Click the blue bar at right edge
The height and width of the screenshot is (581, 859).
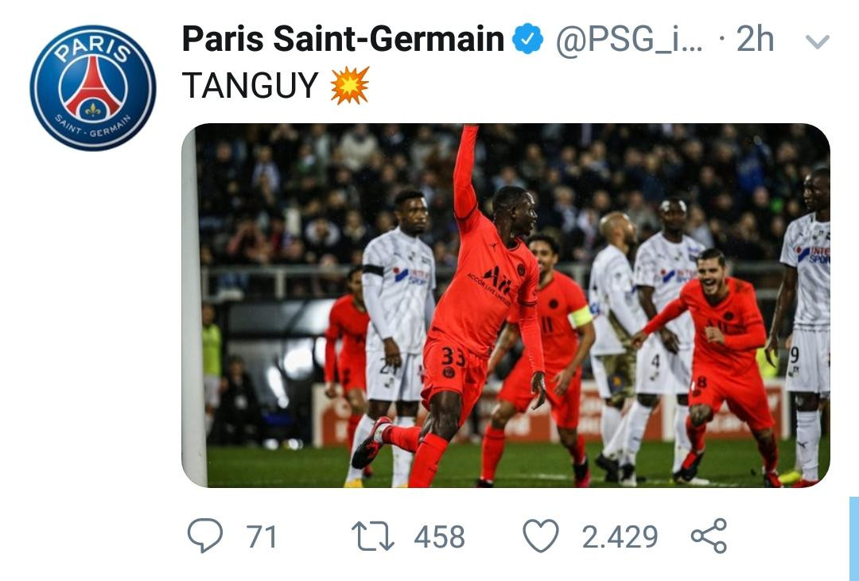pos(854,538)
